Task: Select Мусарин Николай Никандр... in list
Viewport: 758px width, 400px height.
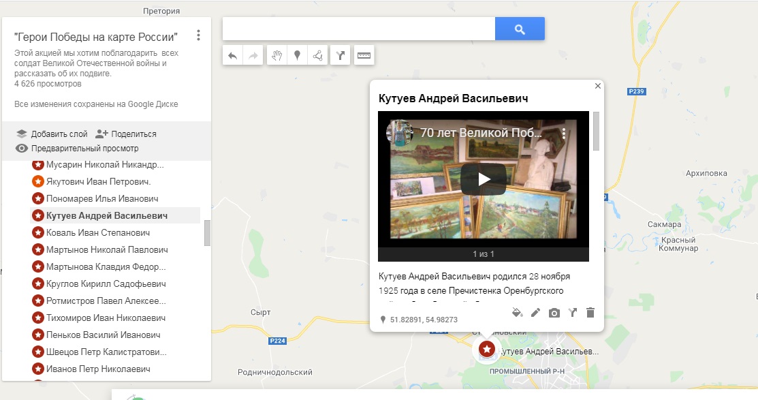Action: coord(105,164)
